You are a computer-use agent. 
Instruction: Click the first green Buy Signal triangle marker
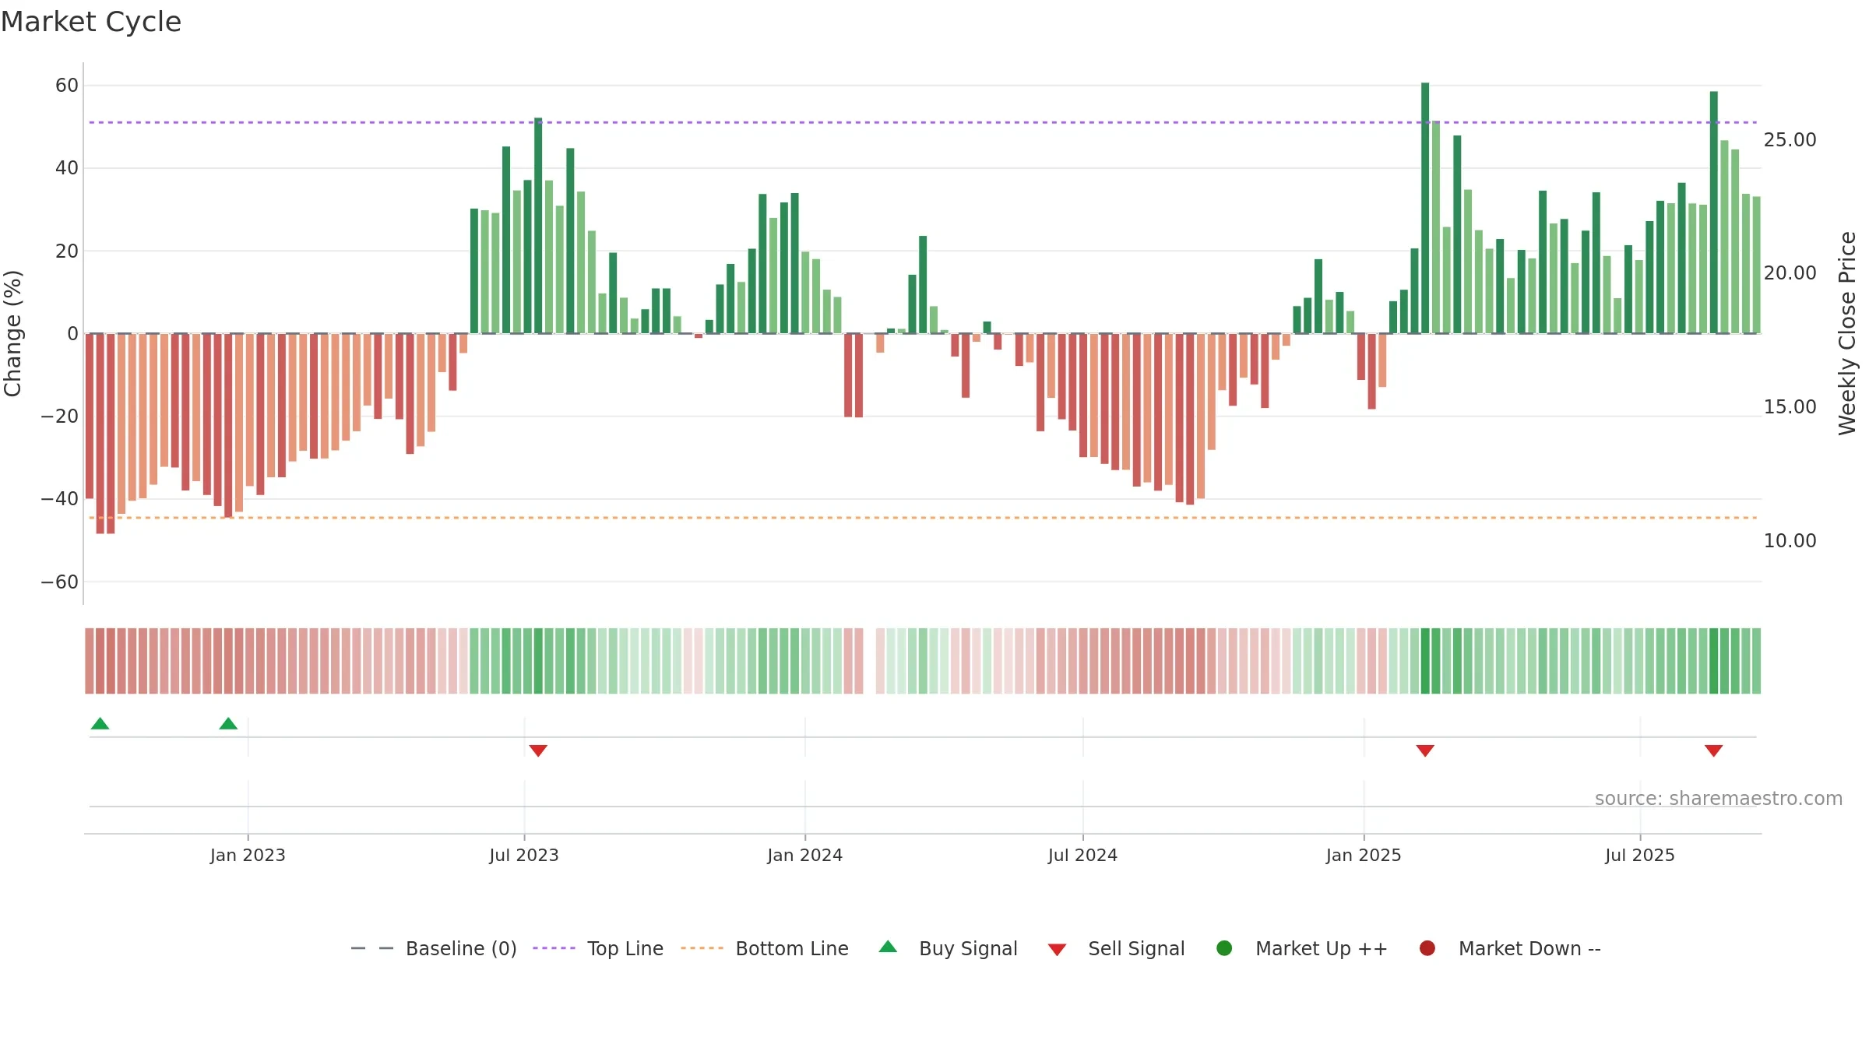click(100, 723)
